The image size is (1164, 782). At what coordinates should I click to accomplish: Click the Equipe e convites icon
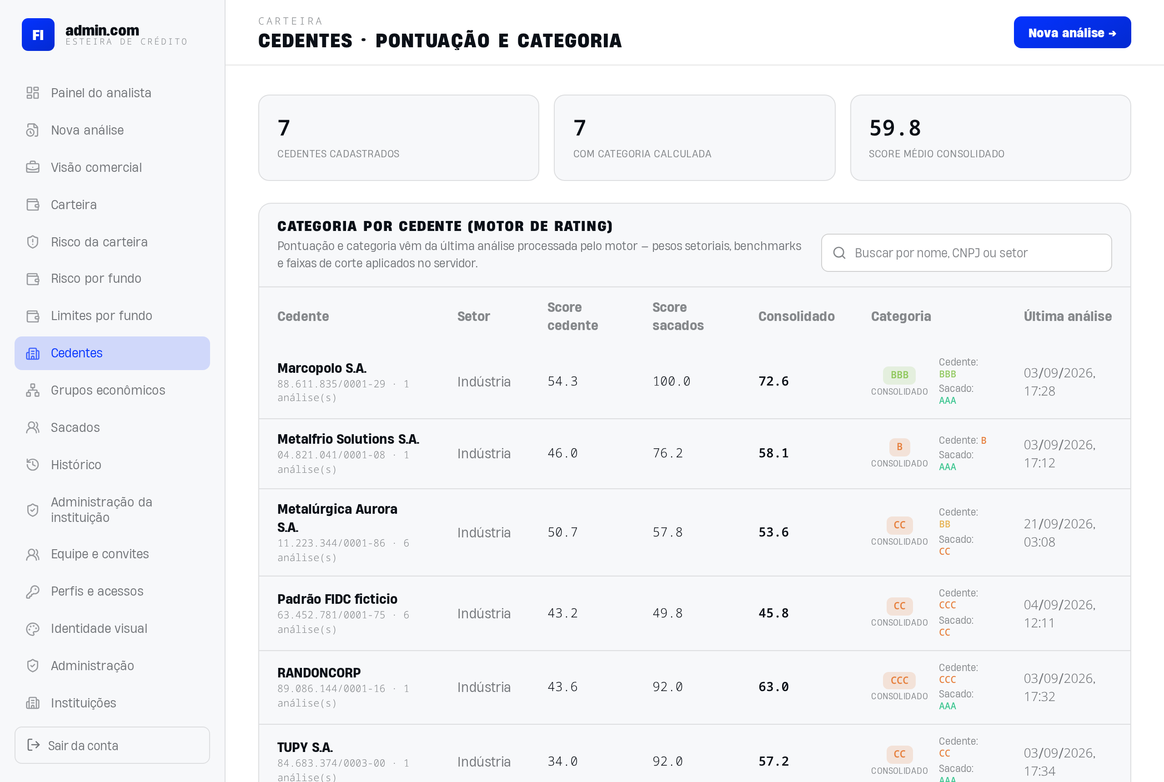32,555
